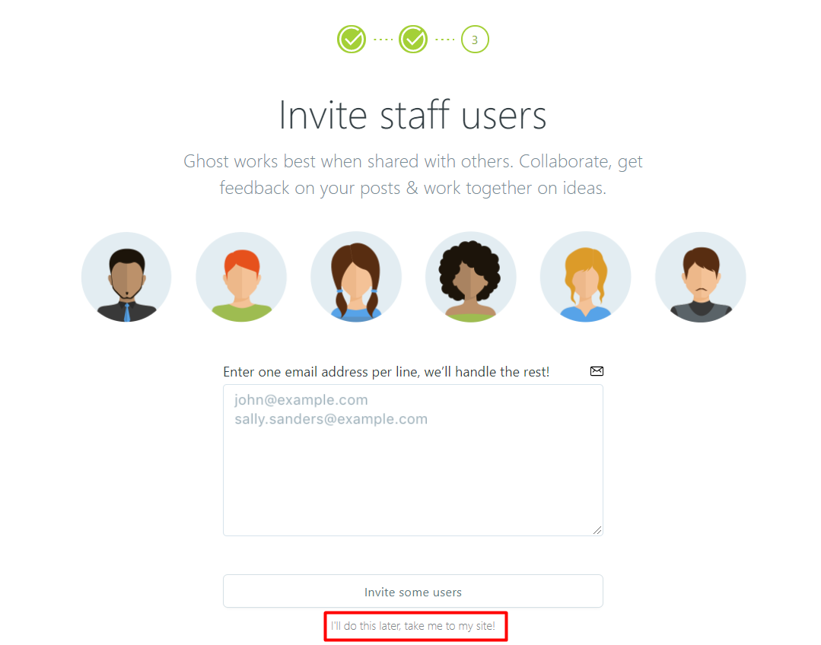Click the curly black hair avatar
The width and height of the screenshot is (821, 645).
coord(471,277)
